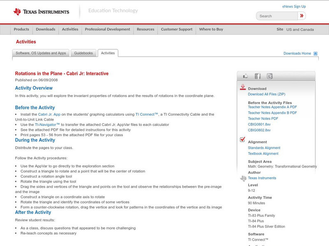329x246 pixels.
Task: Open the Textbook Alignment link
Action: click(263, 153)
